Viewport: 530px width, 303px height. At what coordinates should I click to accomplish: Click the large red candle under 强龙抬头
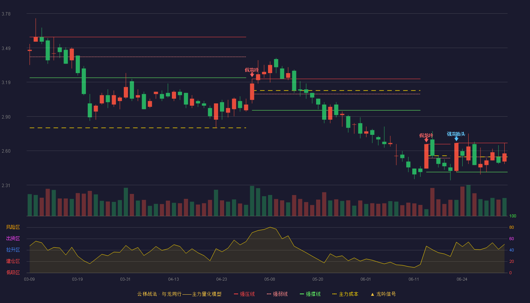tap(456, 157)
